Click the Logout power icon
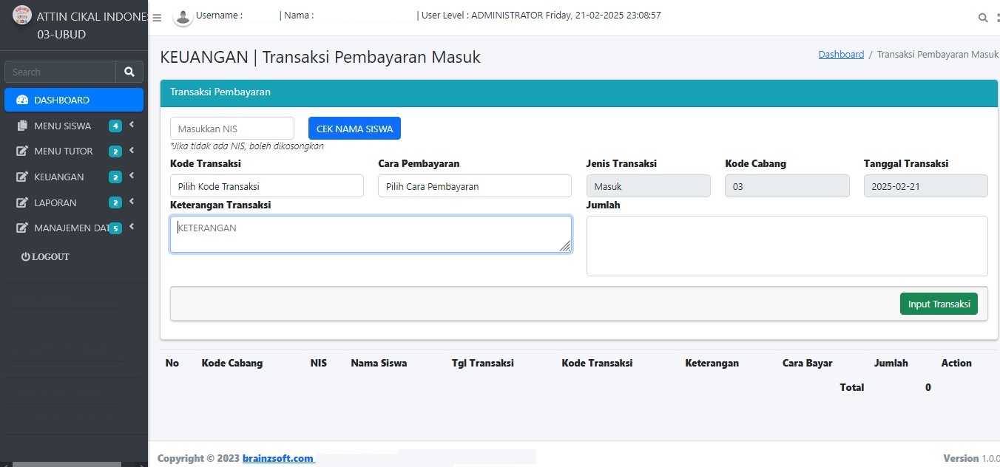 25,256
